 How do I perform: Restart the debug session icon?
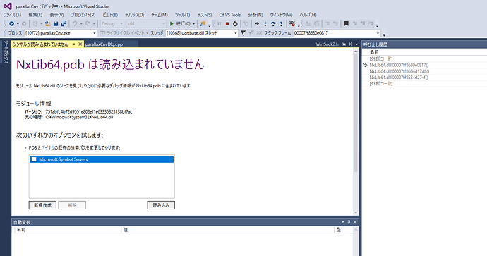pos(235,23)
